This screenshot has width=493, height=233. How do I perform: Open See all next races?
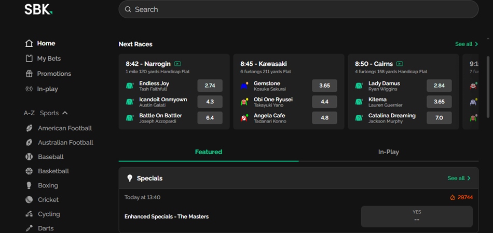(x=467, y=44)
